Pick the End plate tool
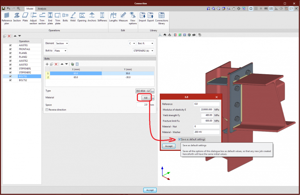The image size is (300, 195). (x=50, y=18)
